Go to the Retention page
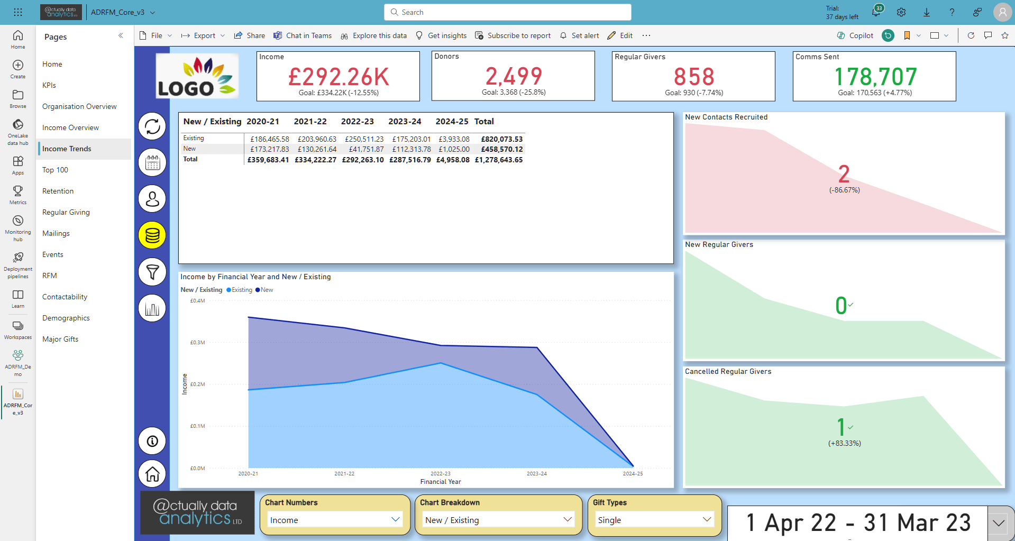1015x541 pixels. 58,191
